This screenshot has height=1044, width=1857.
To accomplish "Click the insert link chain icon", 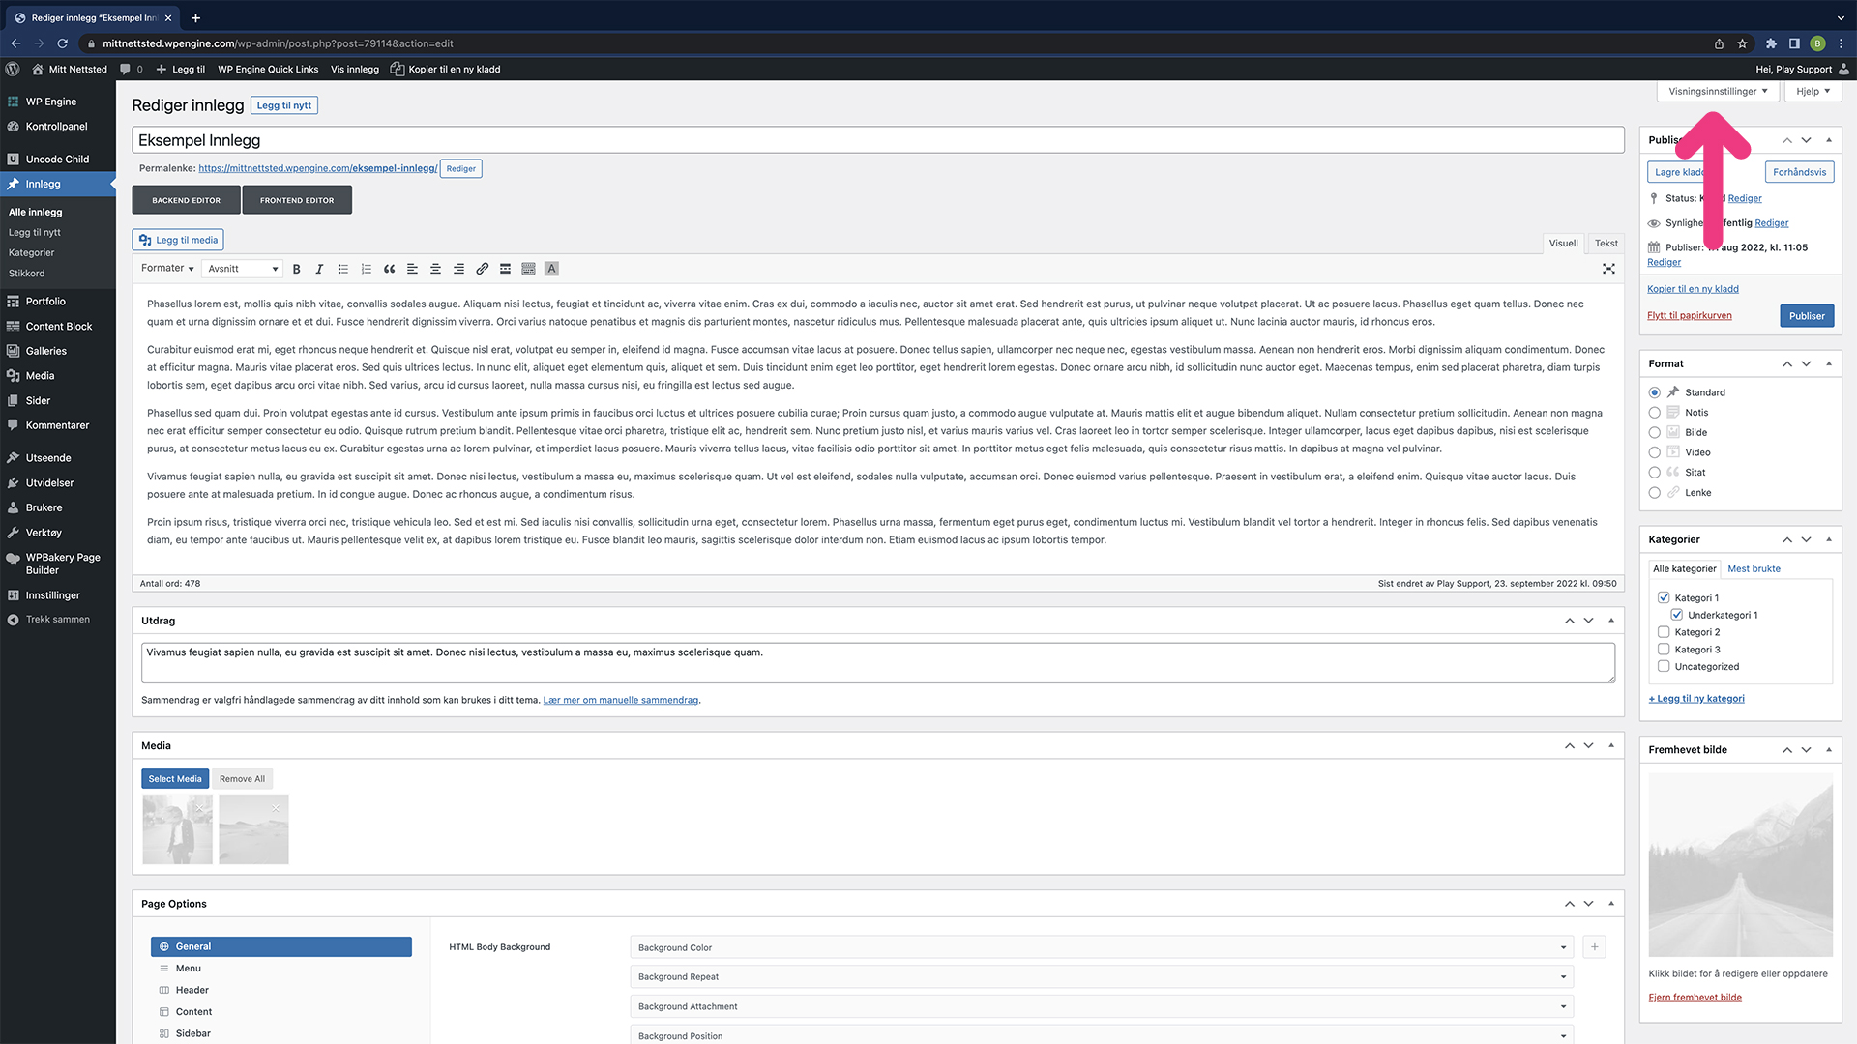I will tap(482, 269).
